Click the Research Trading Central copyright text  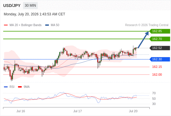[x=147, y=25]
